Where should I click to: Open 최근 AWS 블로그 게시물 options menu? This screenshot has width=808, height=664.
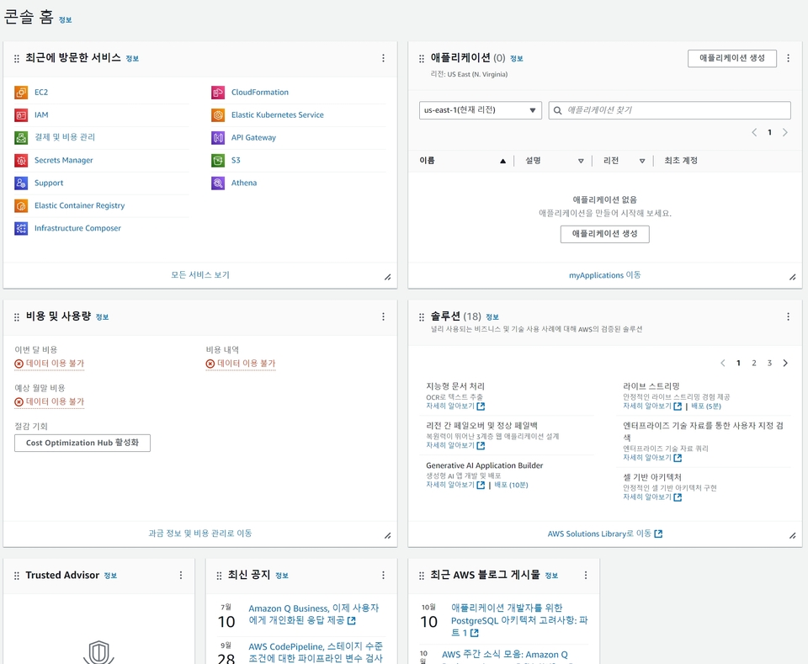(586, 575)
